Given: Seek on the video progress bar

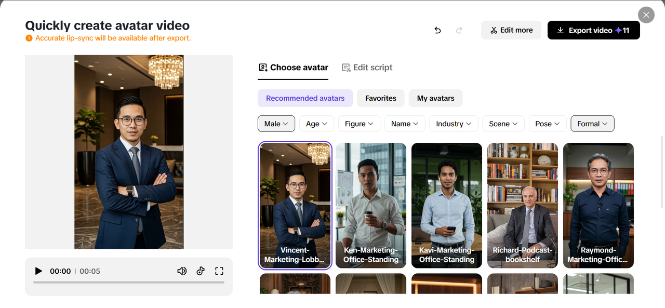Looking at the screenshot, I should (x=129, y=283).
